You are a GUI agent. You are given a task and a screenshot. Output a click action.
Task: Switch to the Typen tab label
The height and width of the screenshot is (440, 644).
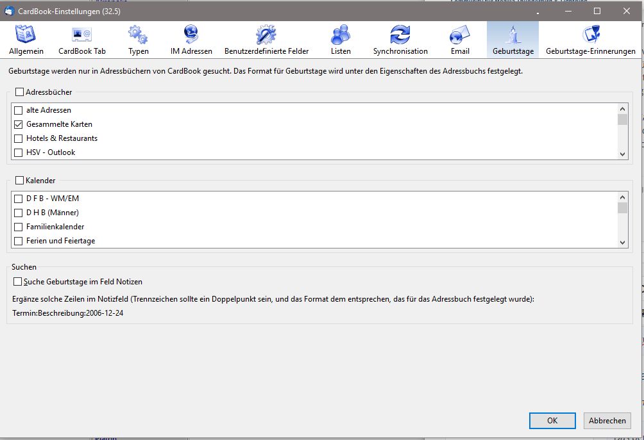tap(139, 51)
